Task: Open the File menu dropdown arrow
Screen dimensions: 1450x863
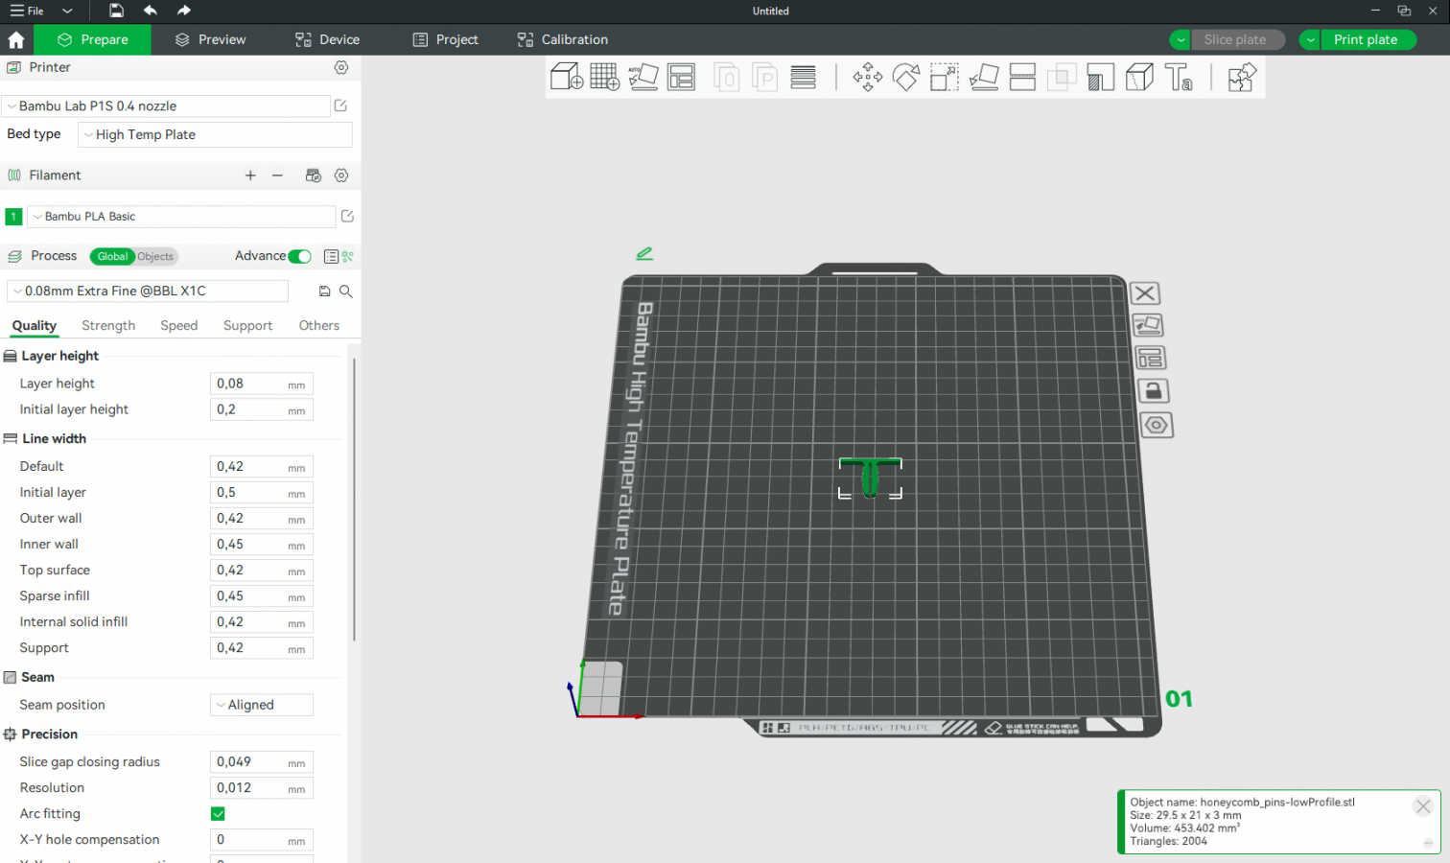Action: pyautogui.click(x=67, y=11)
